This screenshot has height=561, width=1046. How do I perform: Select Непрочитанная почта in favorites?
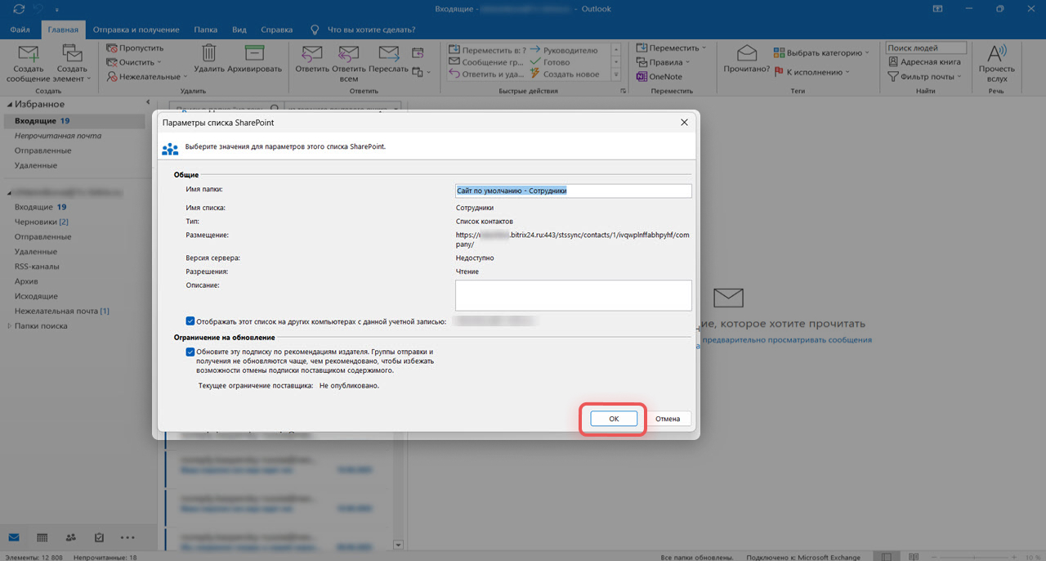coord(58,136)
